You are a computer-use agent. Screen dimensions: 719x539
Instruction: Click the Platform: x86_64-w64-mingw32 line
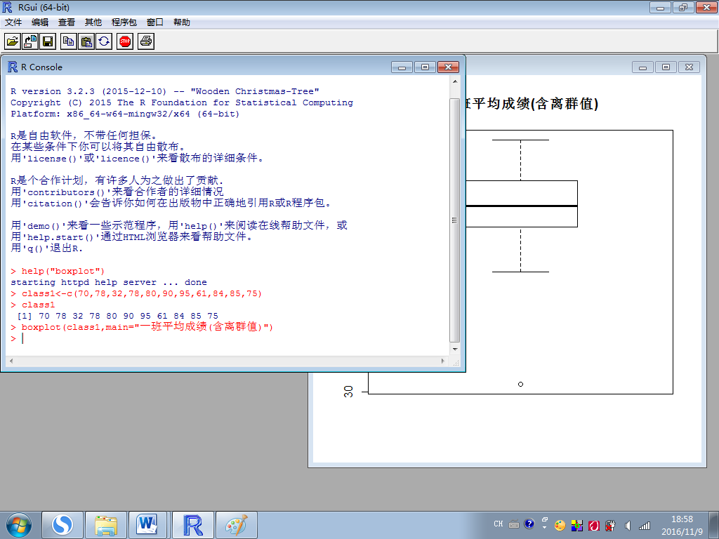[125, 114]
